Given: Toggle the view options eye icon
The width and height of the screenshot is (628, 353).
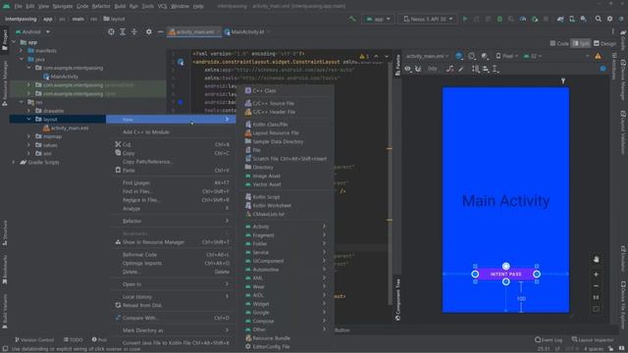Looking at the screenshot, I should pyautogui.click(x=408, y=69).
